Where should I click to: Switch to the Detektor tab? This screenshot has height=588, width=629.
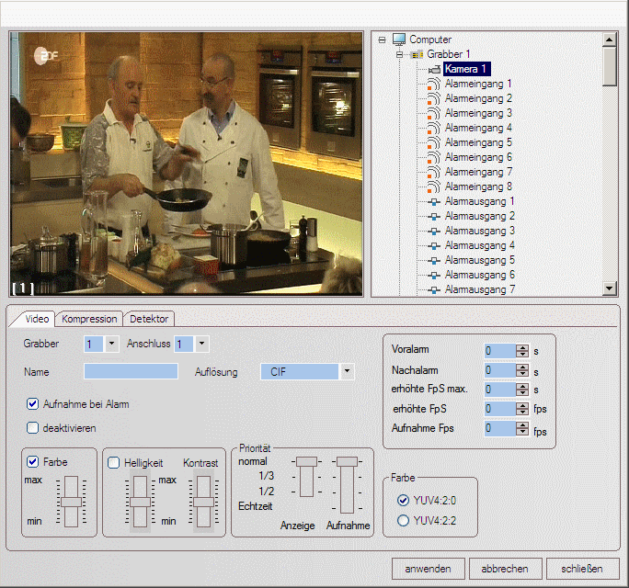149,319
